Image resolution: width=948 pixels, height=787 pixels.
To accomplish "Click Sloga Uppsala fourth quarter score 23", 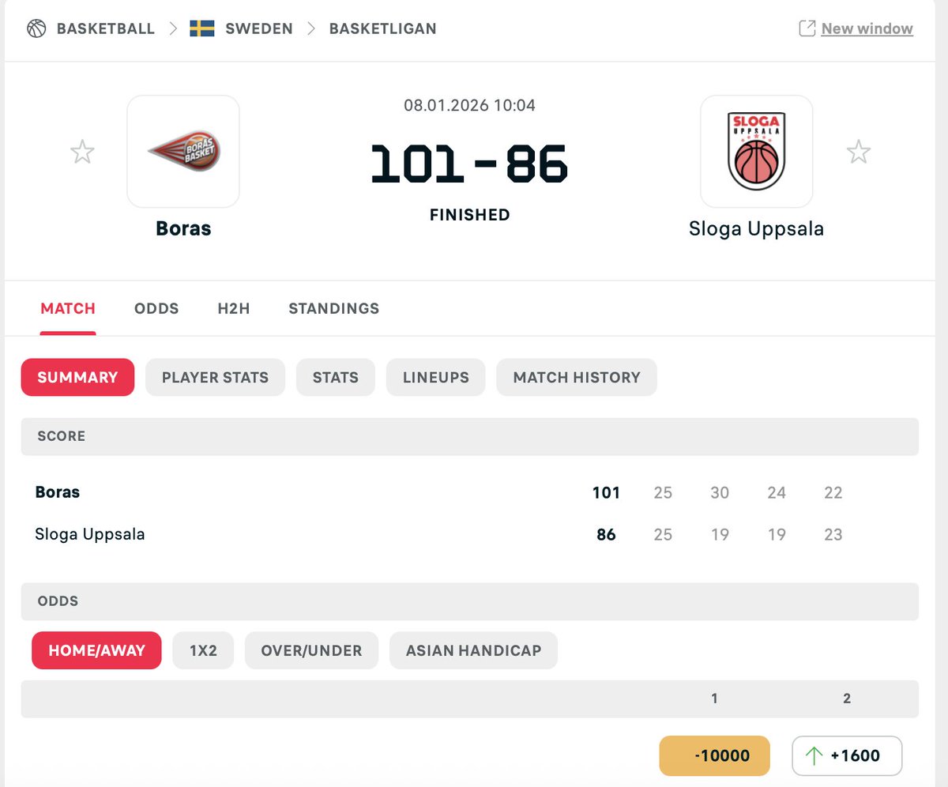I will click(833, 534).
